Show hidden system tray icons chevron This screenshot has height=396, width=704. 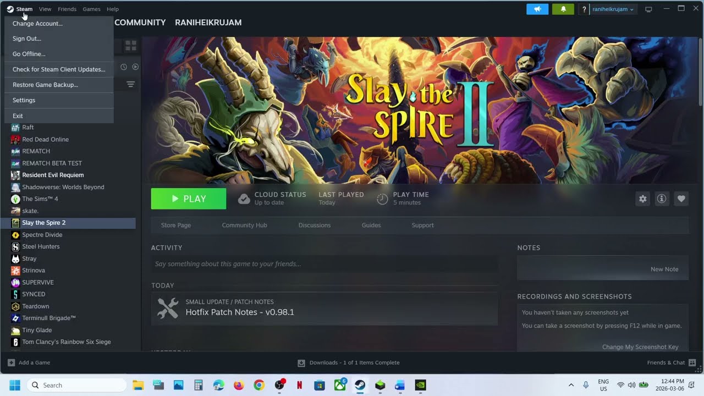(571, 385)
